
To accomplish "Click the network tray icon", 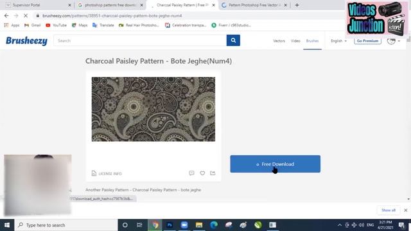I will click(x=354, y=225).
